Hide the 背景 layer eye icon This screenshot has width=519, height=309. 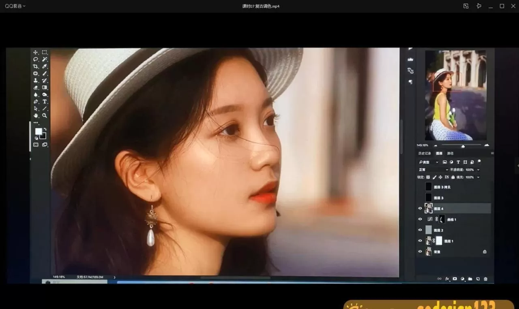pos(420,251)
